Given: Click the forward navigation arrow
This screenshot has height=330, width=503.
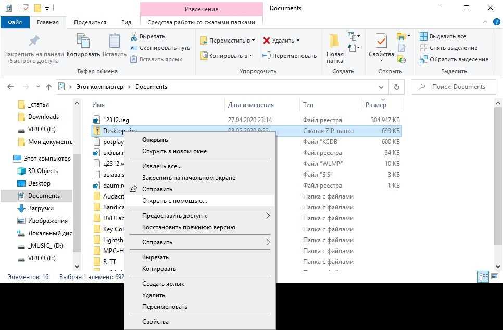Looking at the screenshot, I should pyautogui.click(x=26, y=87).
